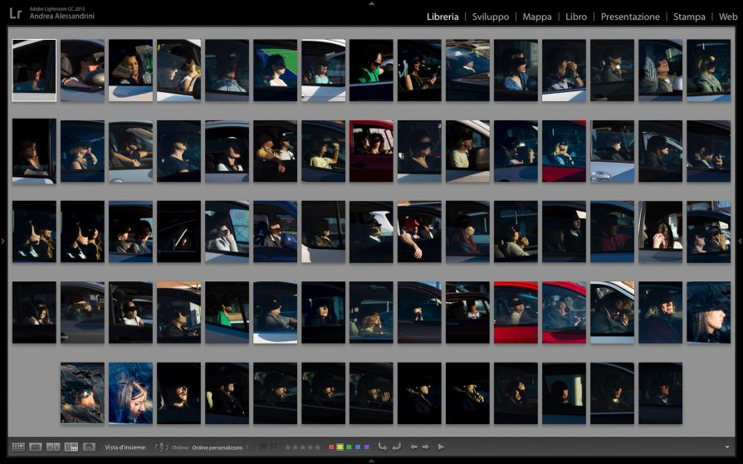
Task: Apply the red color label
Action: click(331, 447)
